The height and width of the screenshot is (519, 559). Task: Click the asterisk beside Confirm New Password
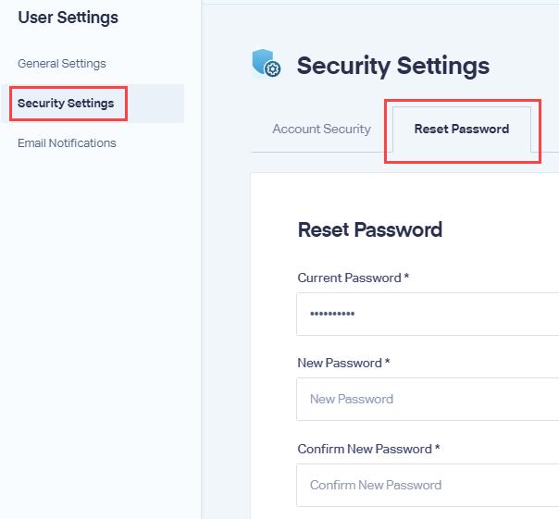click(x=437, y=447)
